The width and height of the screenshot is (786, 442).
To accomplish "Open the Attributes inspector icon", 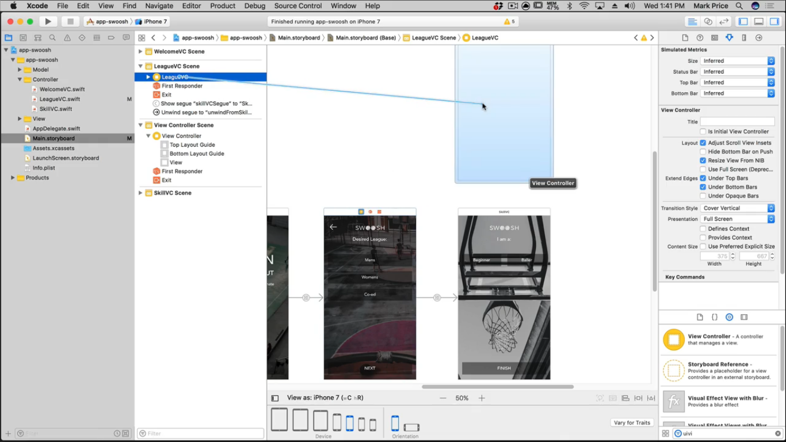I will pos(729,37).
